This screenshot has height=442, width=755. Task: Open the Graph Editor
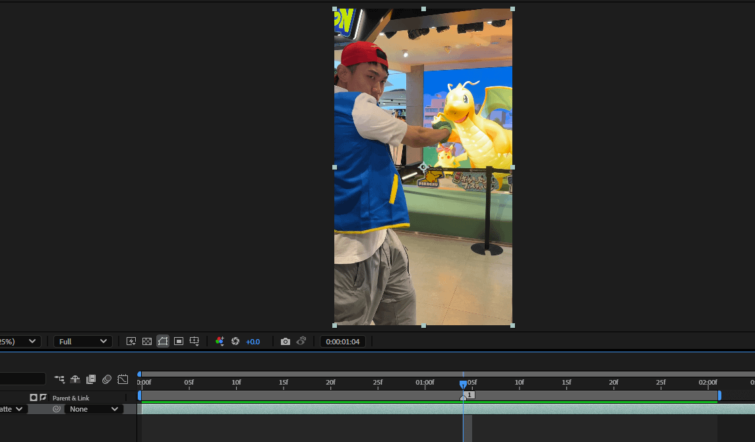[123, 379]
